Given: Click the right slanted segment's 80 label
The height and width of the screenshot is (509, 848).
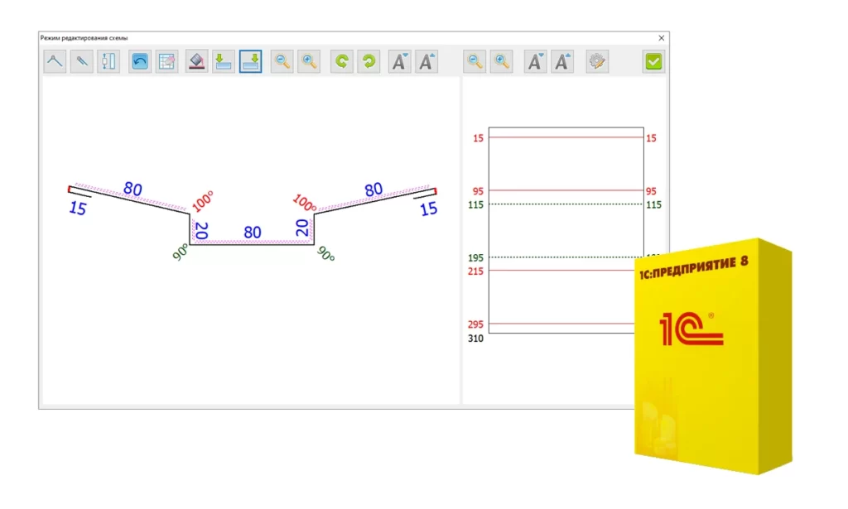Looking at the screenshot, I should click(373, 190).
